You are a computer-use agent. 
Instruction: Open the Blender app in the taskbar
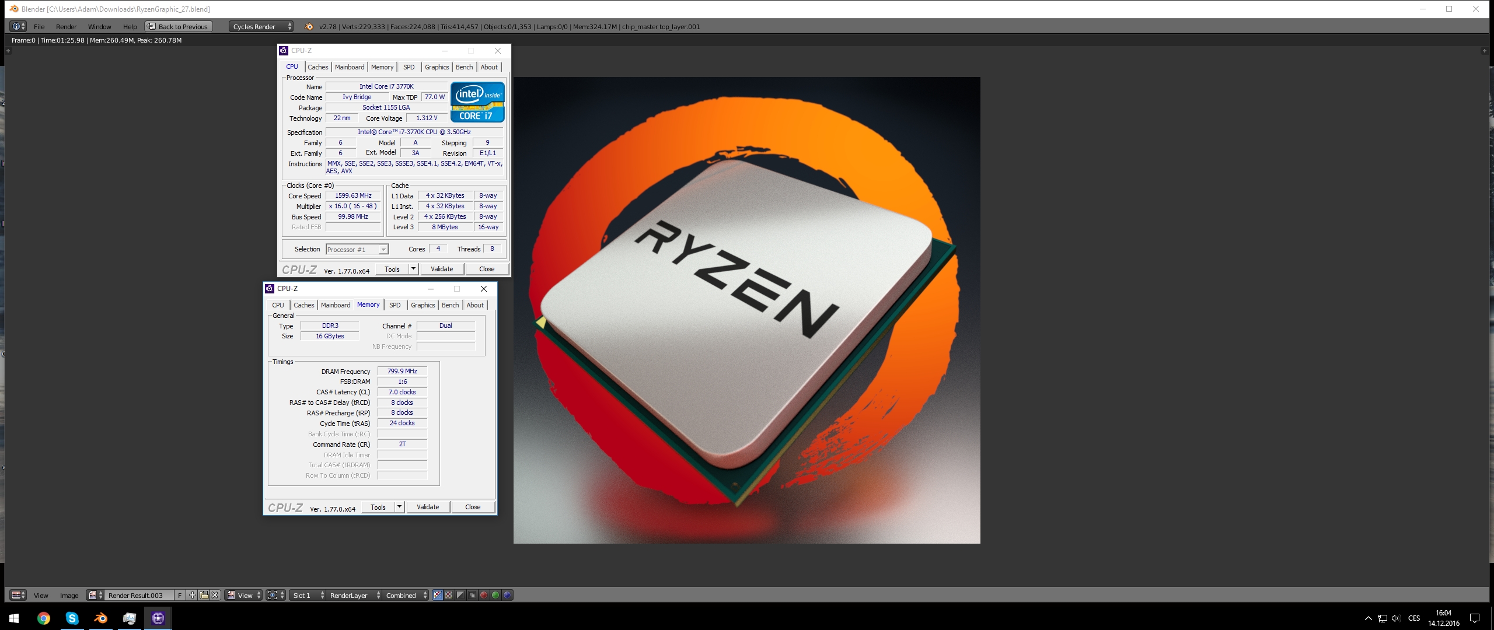[100, 618]
